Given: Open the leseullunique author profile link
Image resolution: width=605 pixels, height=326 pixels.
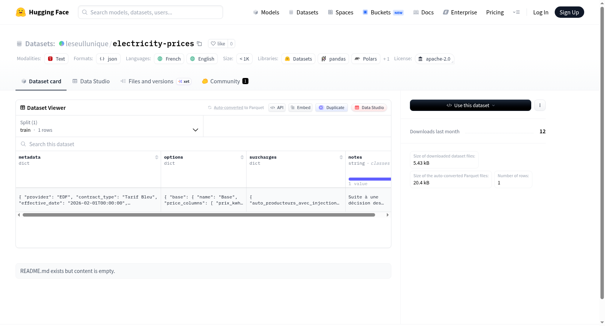Looking at the screenshot, I should pos(87,44).
